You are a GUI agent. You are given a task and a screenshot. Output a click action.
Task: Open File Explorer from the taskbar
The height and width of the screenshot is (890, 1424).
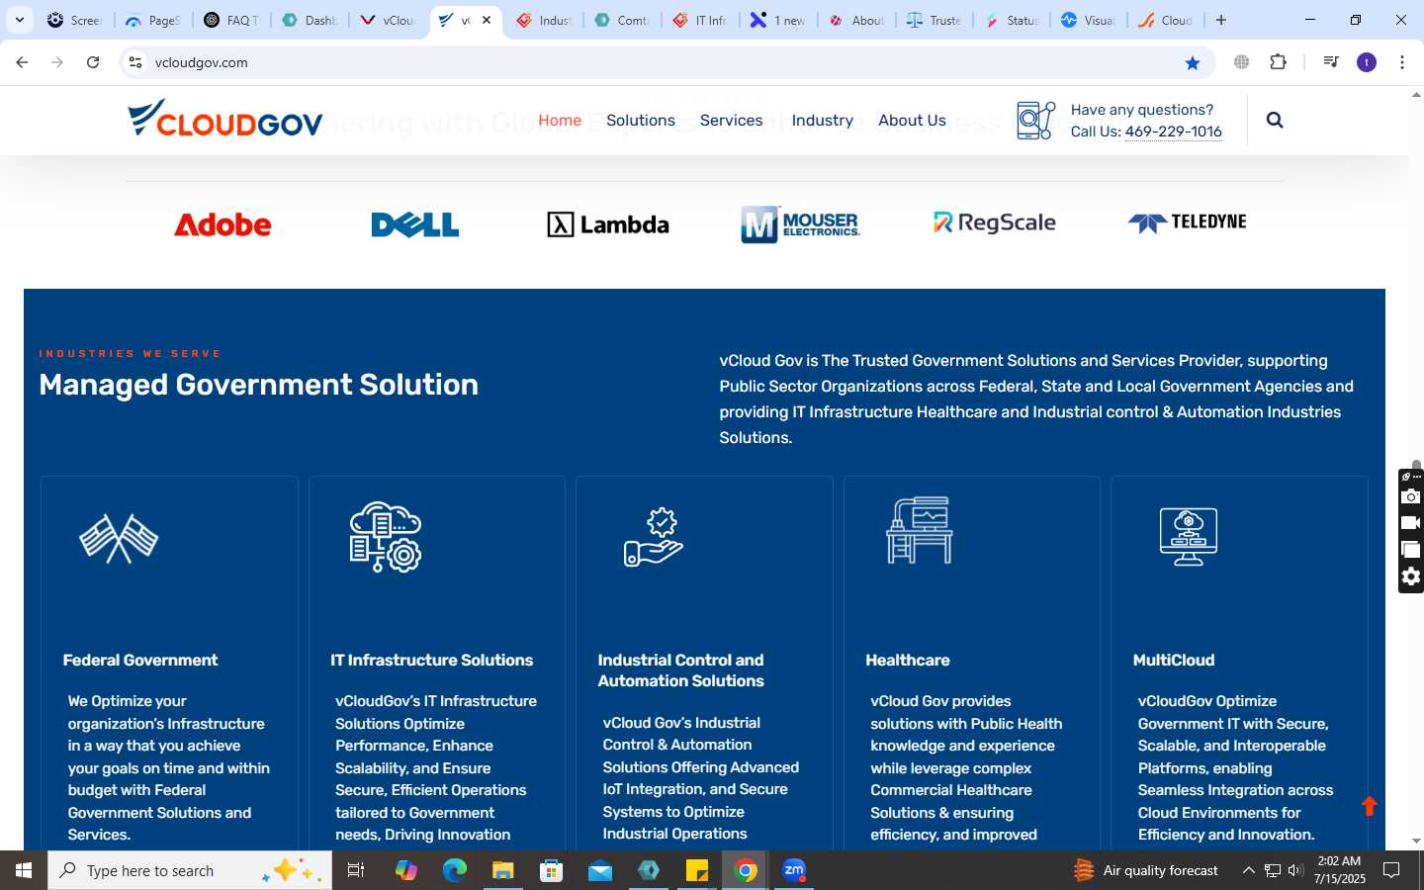tap(502, 870)
